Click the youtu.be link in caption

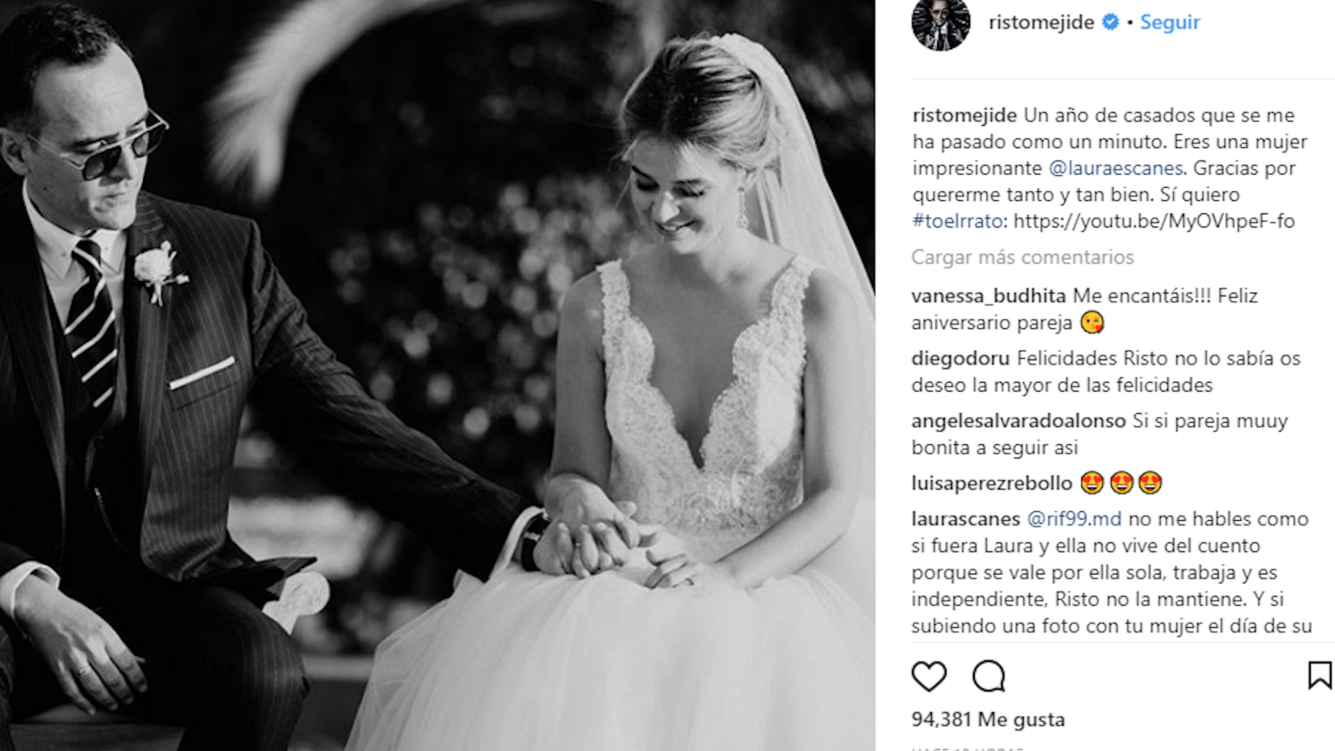1154,221
